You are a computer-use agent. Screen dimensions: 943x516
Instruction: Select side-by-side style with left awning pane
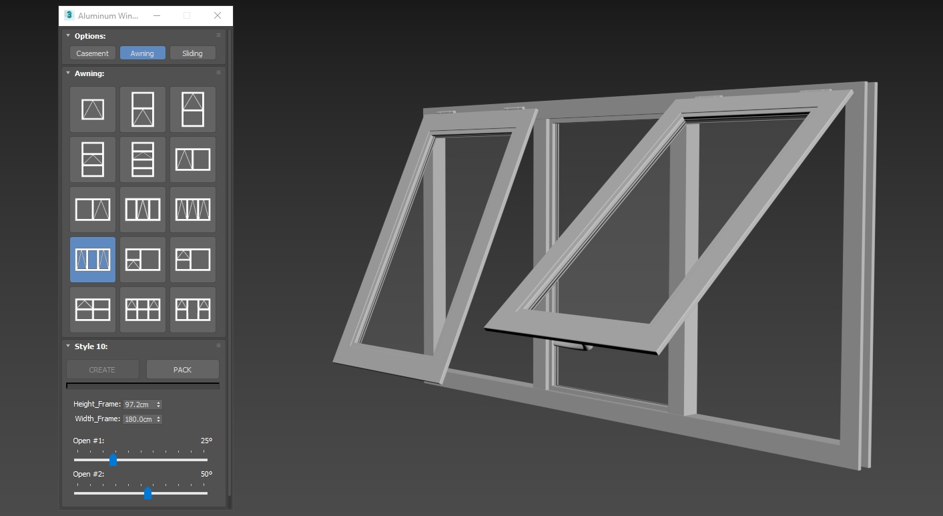[193, 160]
